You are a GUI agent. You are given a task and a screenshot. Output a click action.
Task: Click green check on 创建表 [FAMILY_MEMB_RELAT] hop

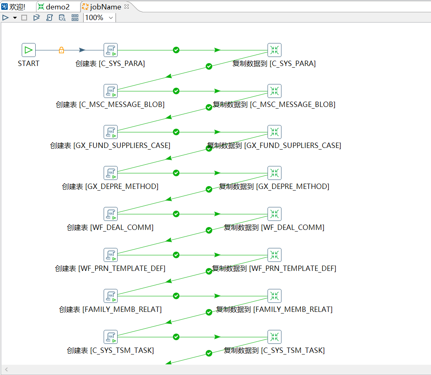pos(176,296)
